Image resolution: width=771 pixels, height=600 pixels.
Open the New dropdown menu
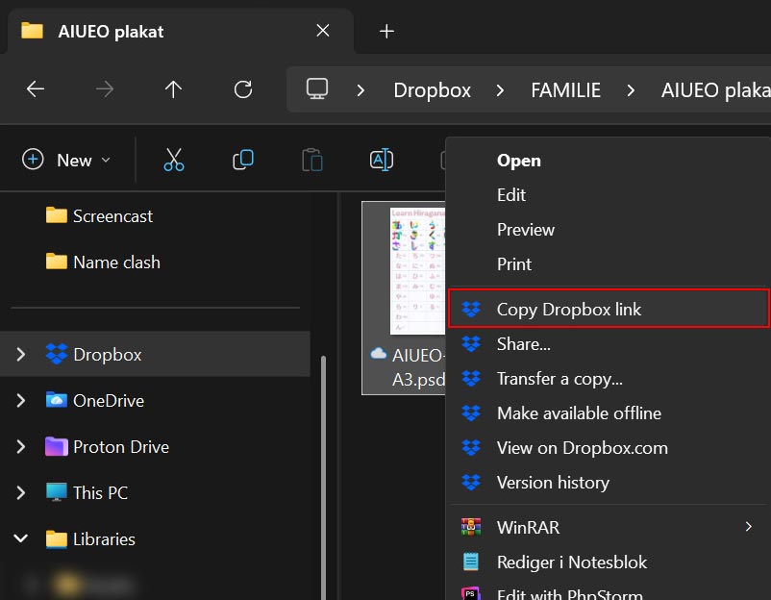pos(67,160)
